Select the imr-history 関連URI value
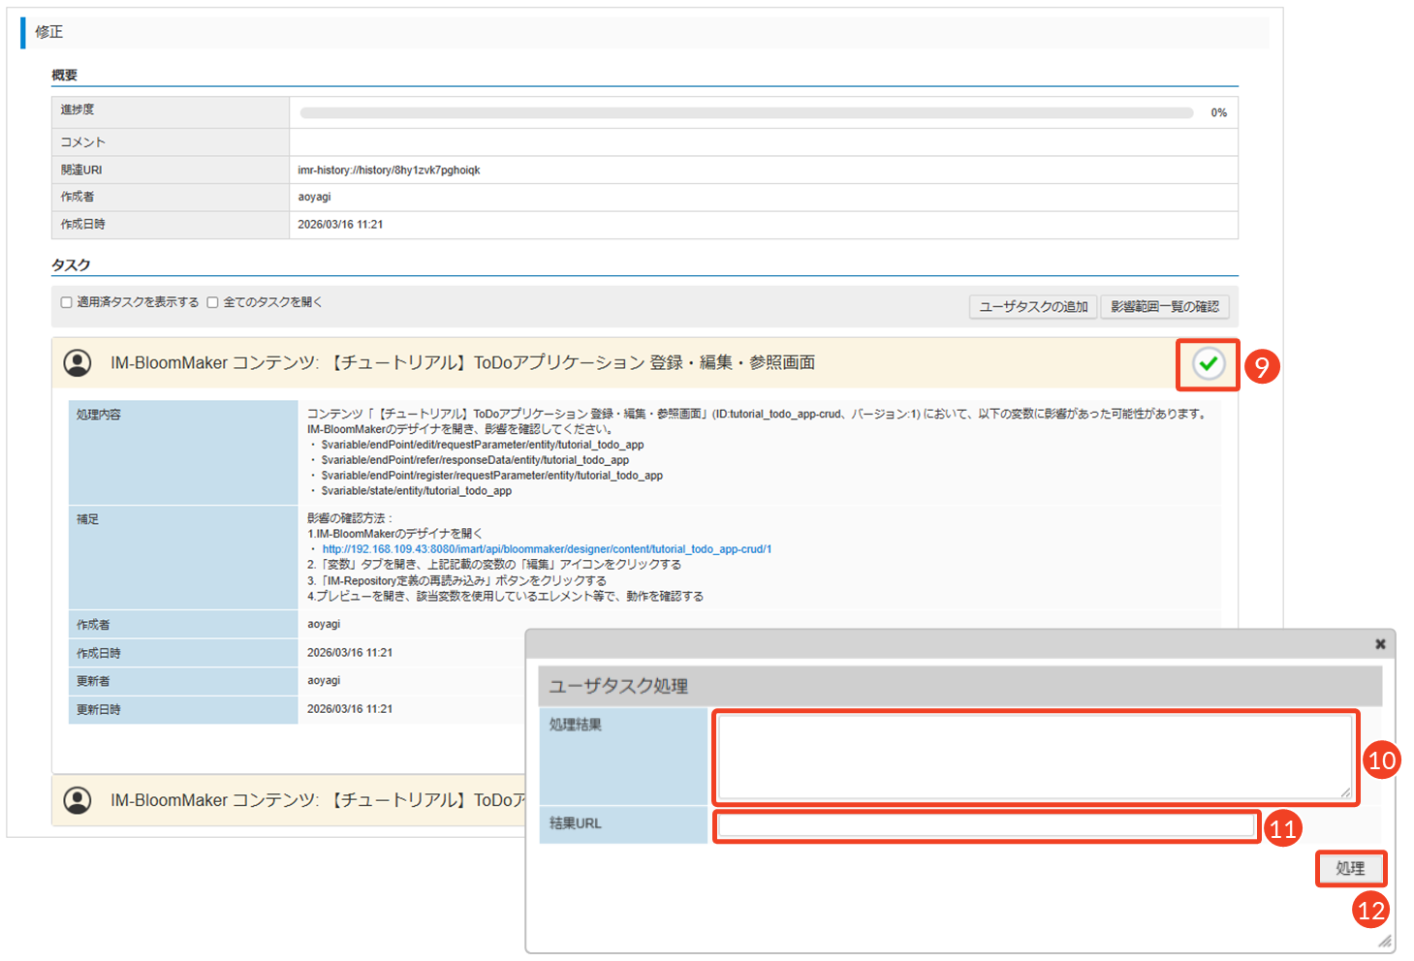Image resolution: width=1414 pixels, height=961 pixels. 389,170
